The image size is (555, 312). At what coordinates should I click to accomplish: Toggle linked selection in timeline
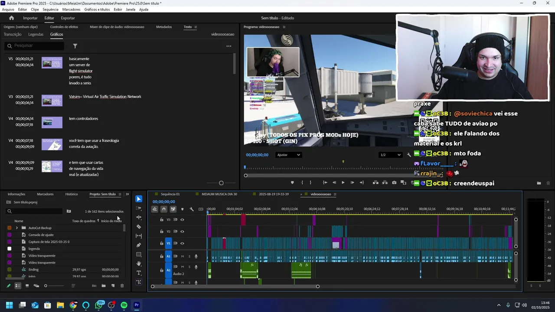pos(173,209)
